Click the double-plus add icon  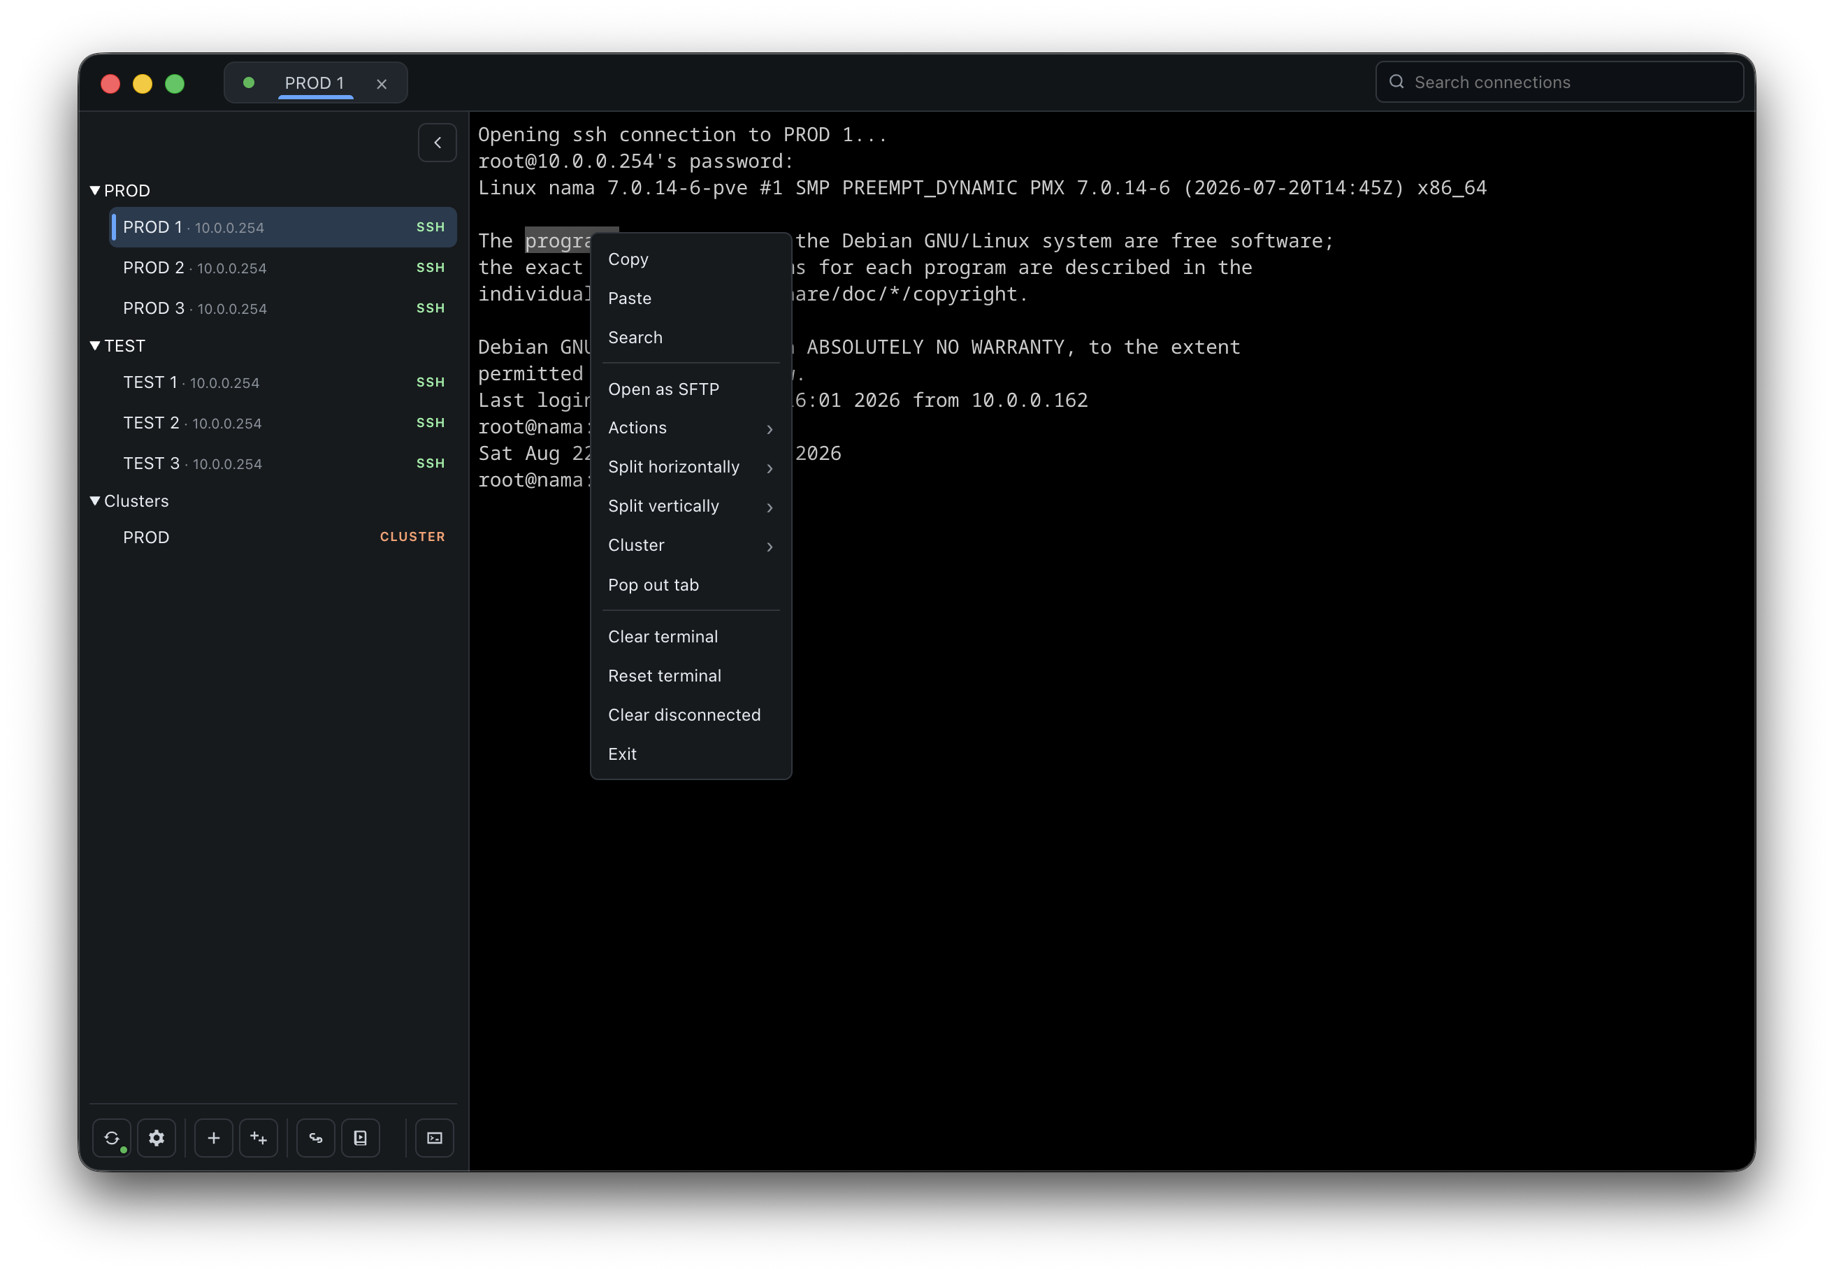pos(258,1137)
